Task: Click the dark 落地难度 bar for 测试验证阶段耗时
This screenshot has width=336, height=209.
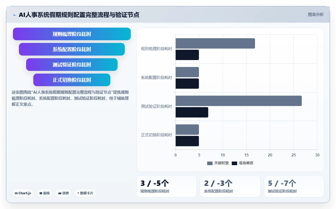Action: pos(192,112)
